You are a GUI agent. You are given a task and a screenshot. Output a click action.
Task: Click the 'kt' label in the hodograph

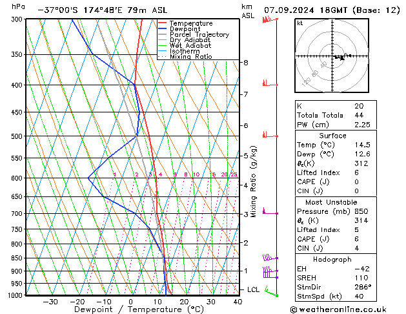coord(300,23)
